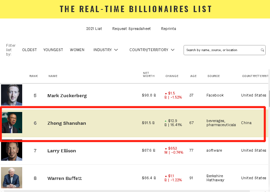Image resolution: width=270 pixels, height=192 pixels.
Task: Open the 2021 List link
Action: click(94, 29)
